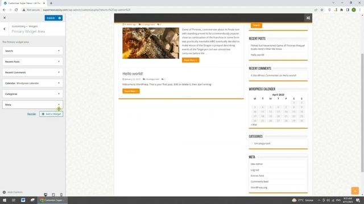The width and height of the screenshot is (364, 204).
Task: Click Comments feed link
Action: [x=259, y=181]
